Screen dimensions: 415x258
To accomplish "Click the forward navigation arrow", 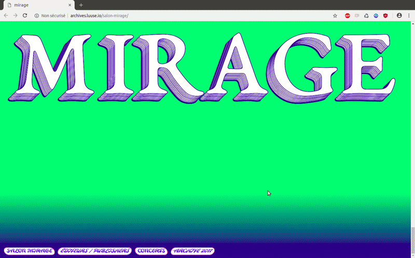I will pos(15,16).
